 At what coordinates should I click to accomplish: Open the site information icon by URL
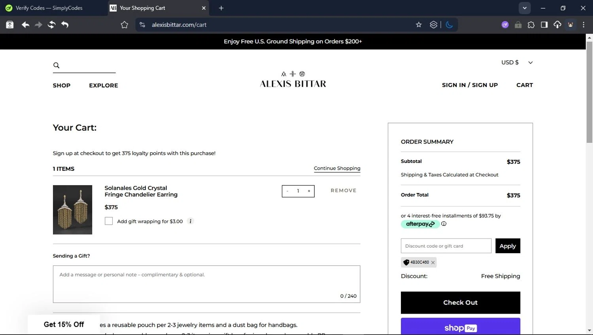click(142, 25)
